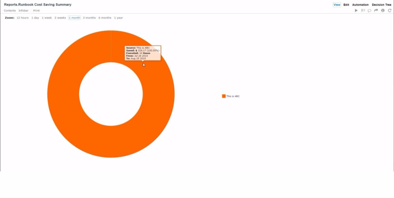Open page info icon
This screenshot has height=198, width=394.
383,11
